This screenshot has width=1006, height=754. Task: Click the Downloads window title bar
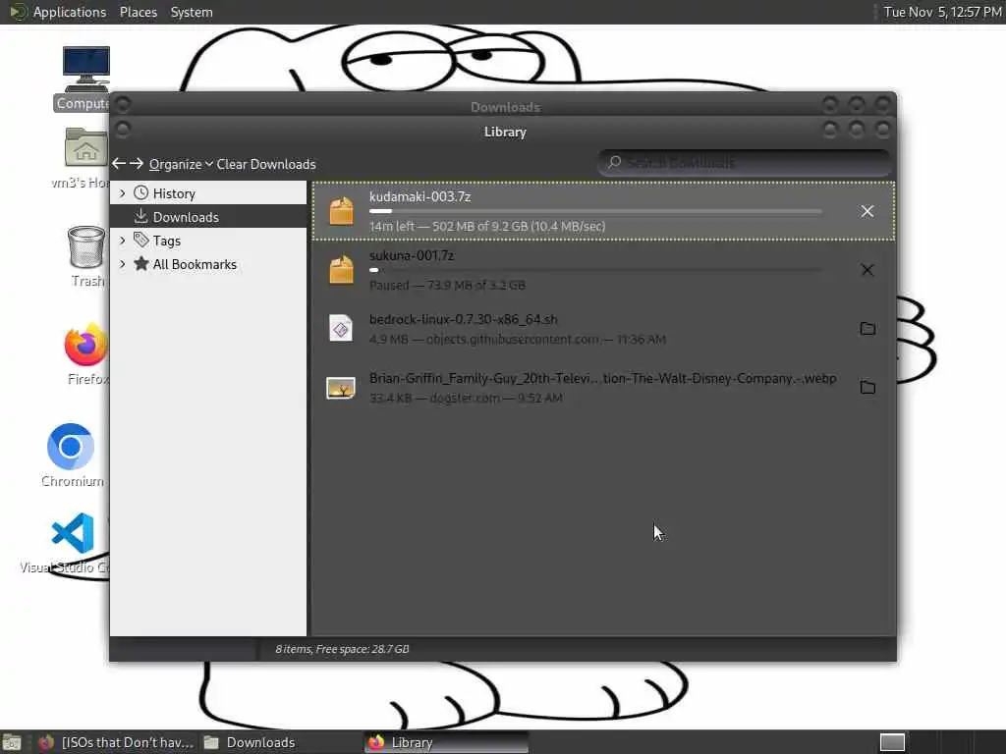coord(504,105)
